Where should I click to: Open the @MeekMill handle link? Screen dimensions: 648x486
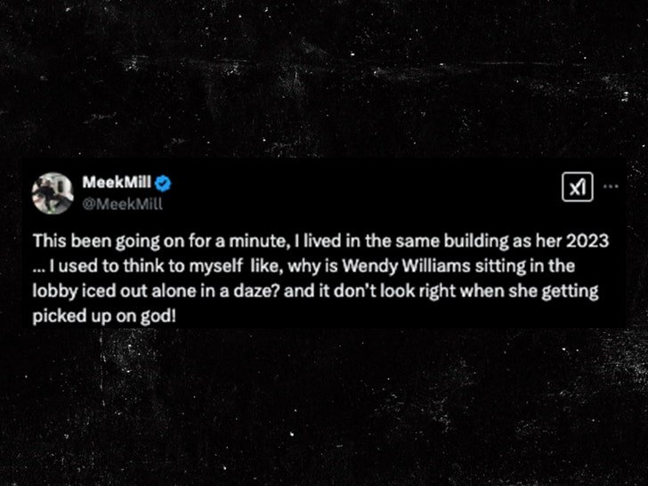(122, 204)
